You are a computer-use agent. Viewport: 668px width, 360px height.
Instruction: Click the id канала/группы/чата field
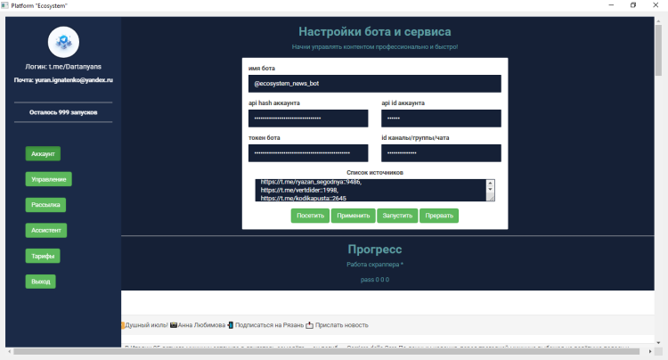click(441, 153)
